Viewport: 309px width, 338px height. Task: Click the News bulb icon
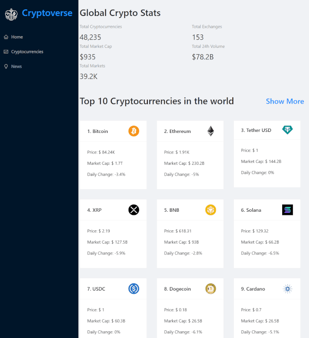(x=6, y=66)
